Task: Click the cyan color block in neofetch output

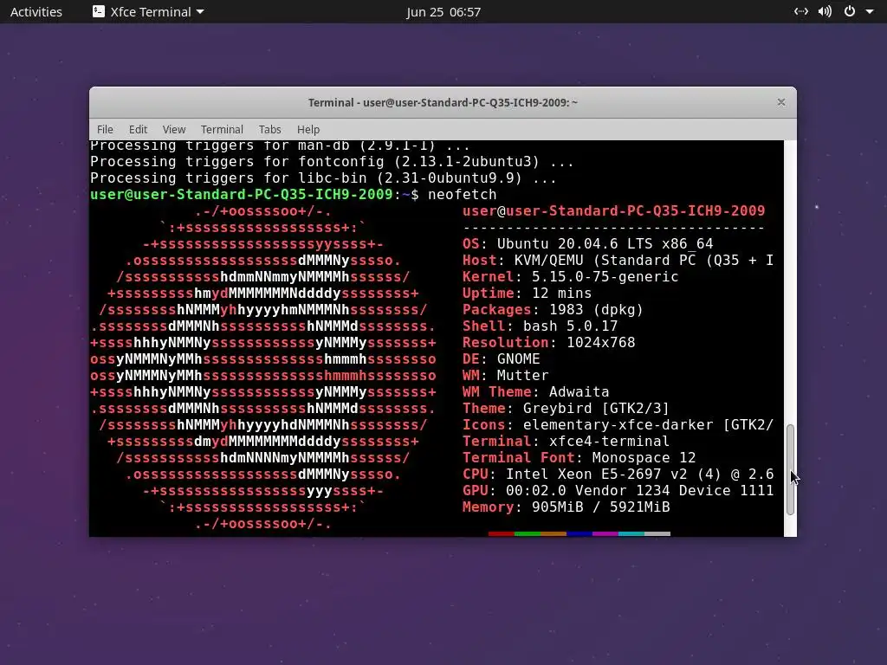Action: 631,533
